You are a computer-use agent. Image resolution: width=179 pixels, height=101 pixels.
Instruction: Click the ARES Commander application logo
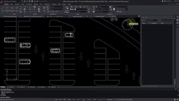point(1,2)
